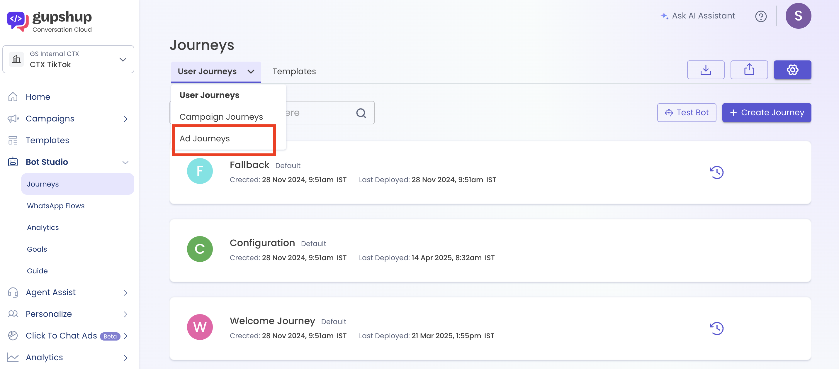
Task: Click the search magnifier icon
Action: click(x=361, y=113)
